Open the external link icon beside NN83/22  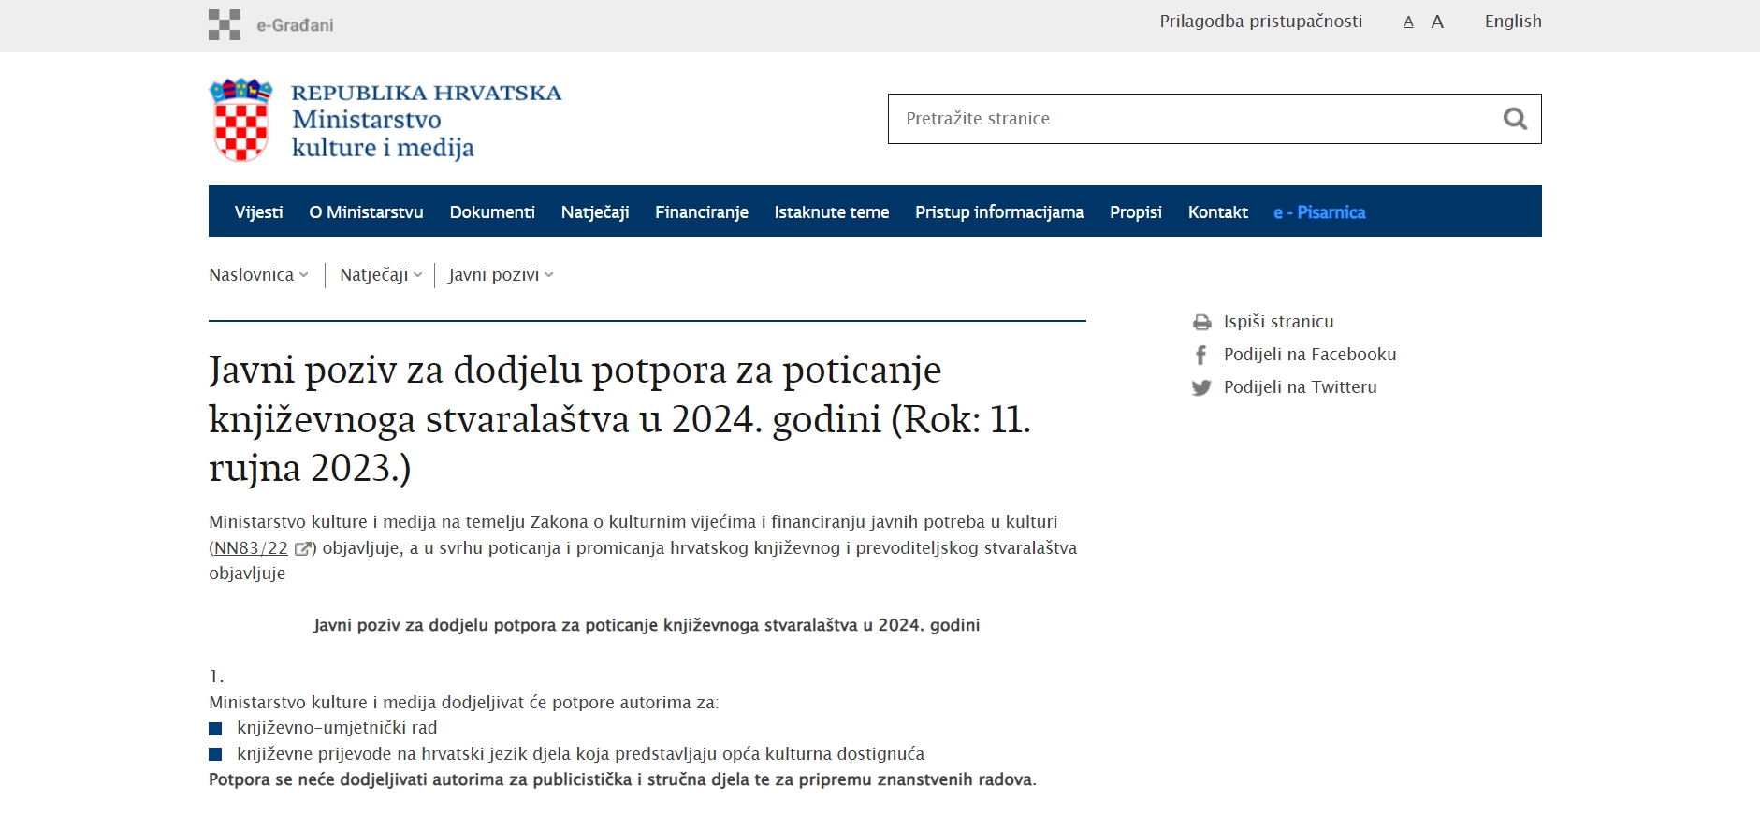pyautogui.click(x=302, y=549)
